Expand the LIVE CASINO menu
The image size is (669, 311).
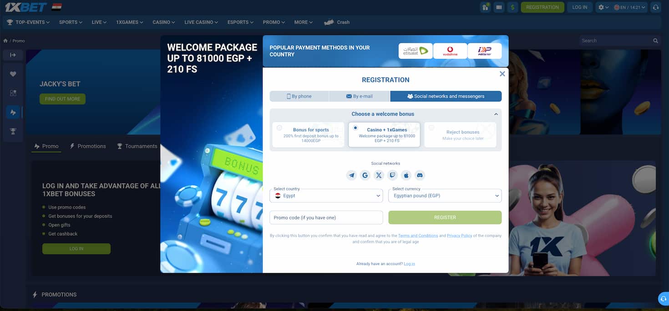point(201,22)
